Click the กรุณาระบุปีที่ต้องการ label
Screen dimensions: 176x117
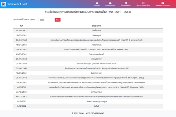coord(24,19)
